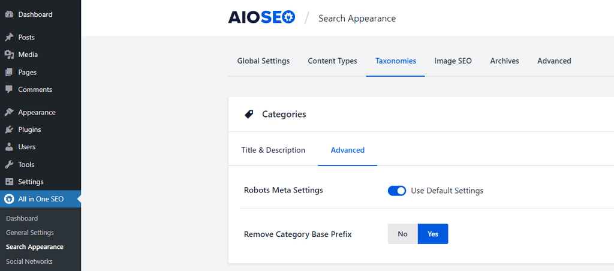Viewport: 614px width, 271px height.
Task: Open Users in the admin menu
Action: coord(26,147)
